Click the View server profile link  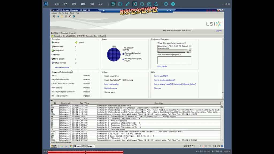(62, 67)
